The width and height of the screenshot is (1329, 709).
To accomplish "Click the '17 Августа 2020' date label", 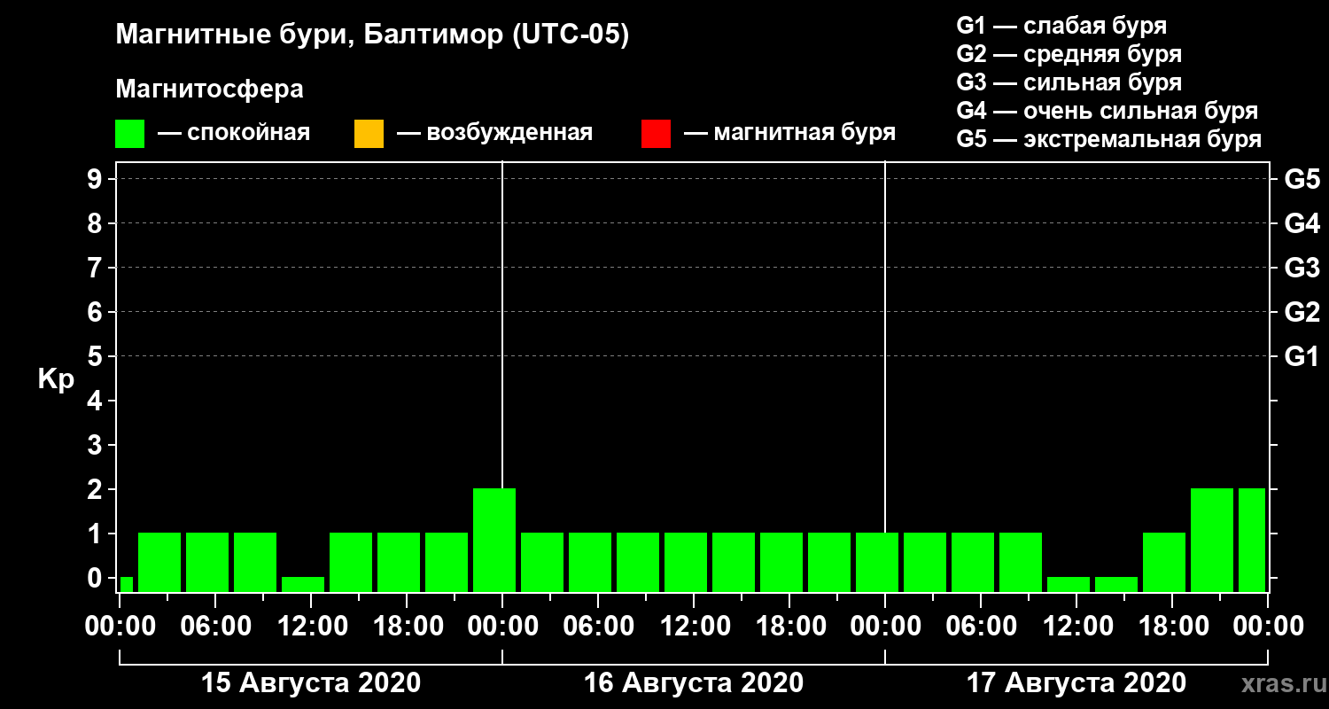I will pos(1076,683).
